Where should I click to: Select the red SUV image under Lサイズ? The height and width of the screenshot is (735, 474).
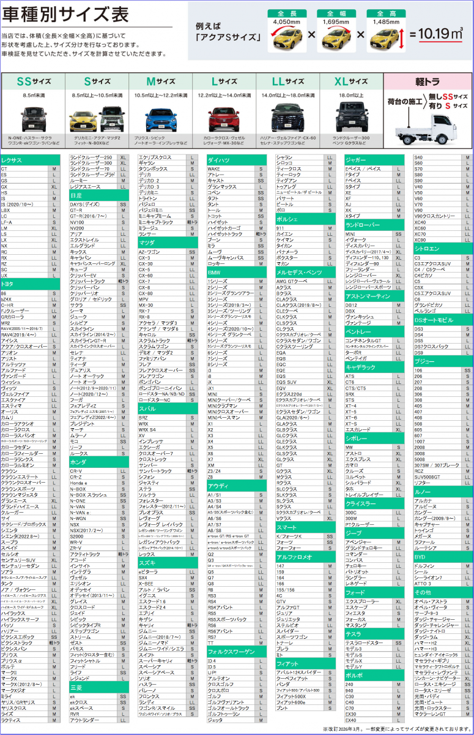(x=224, y=116)
